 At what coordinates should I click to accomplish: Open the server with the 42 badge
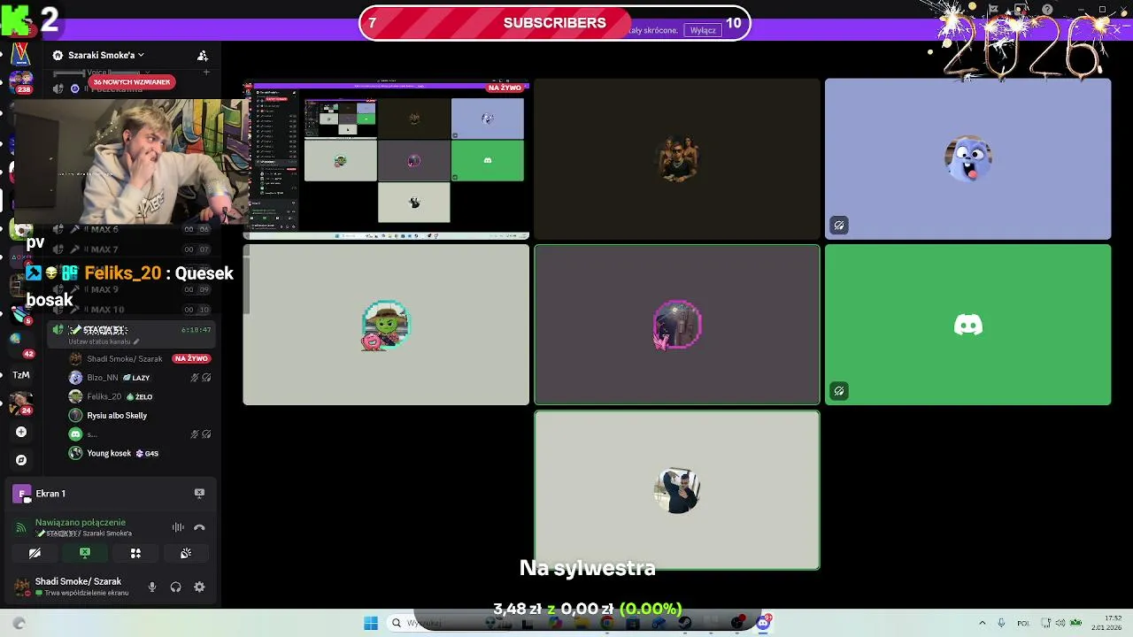click(19, 343)
